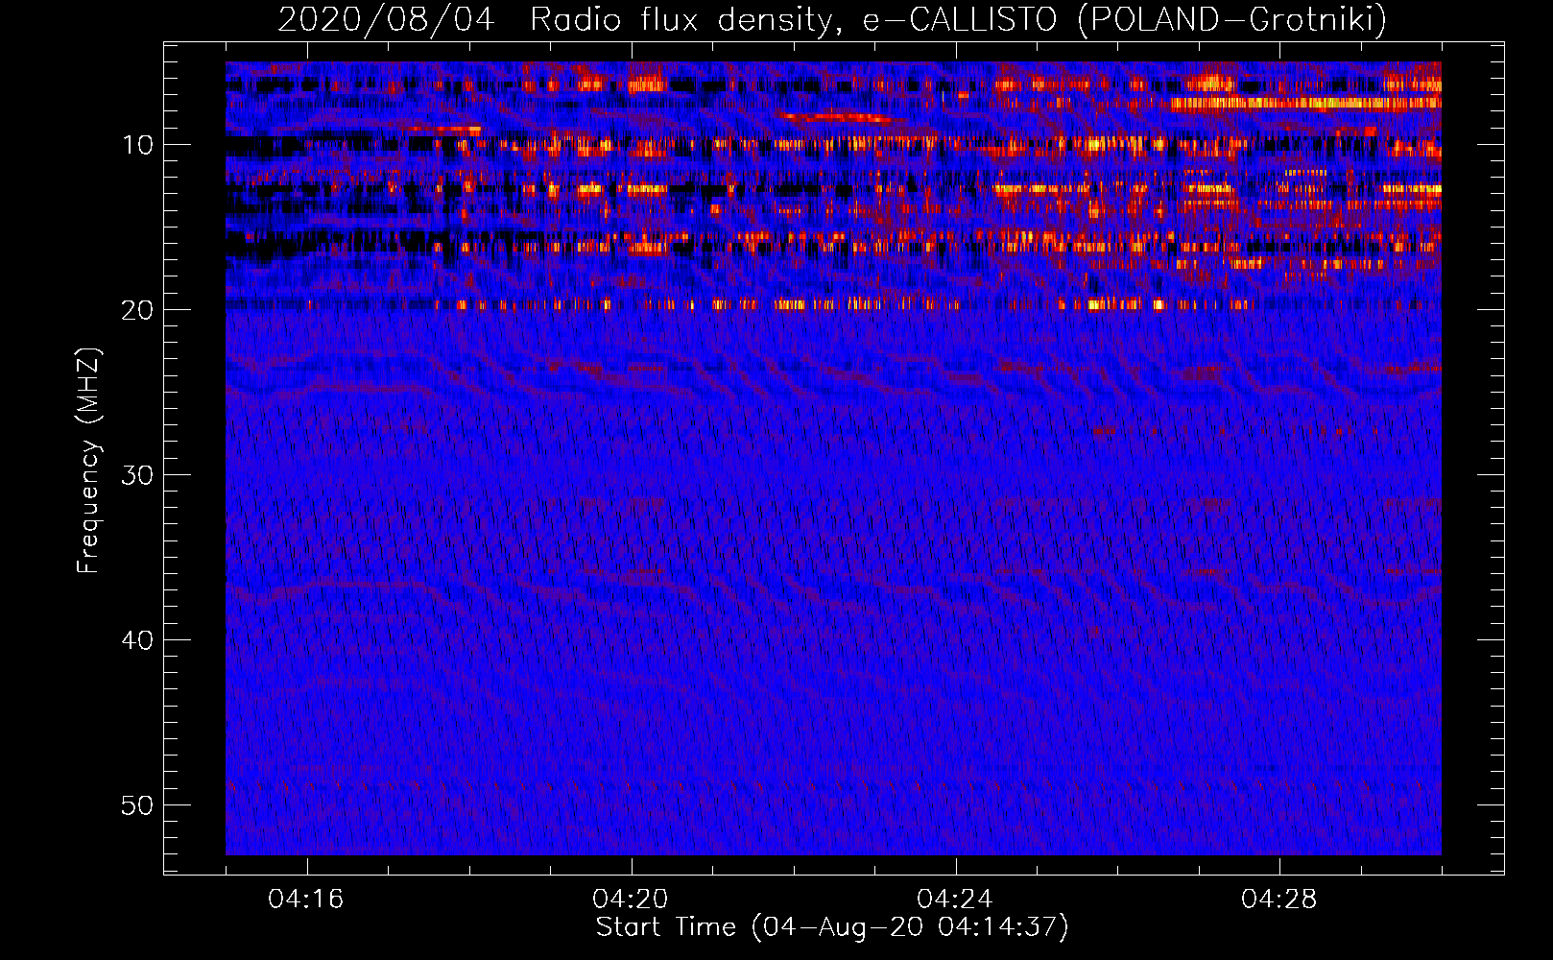1553x960 pixels.
Task: Select the 'Frequency (MHZ)' axis label
Action: [87, 461]
